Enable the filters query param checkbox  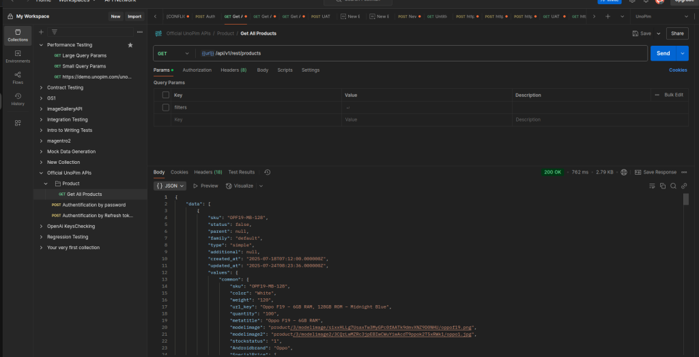pos(166,107)
